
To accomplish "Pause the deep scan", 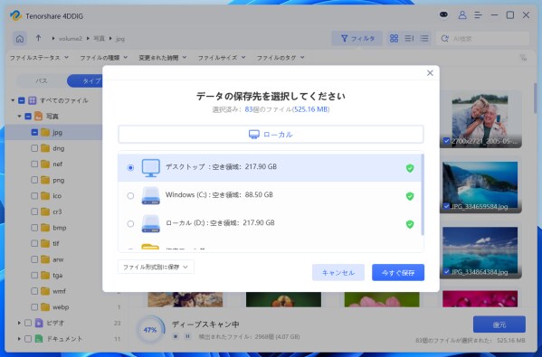I will (x=187, y=336).
